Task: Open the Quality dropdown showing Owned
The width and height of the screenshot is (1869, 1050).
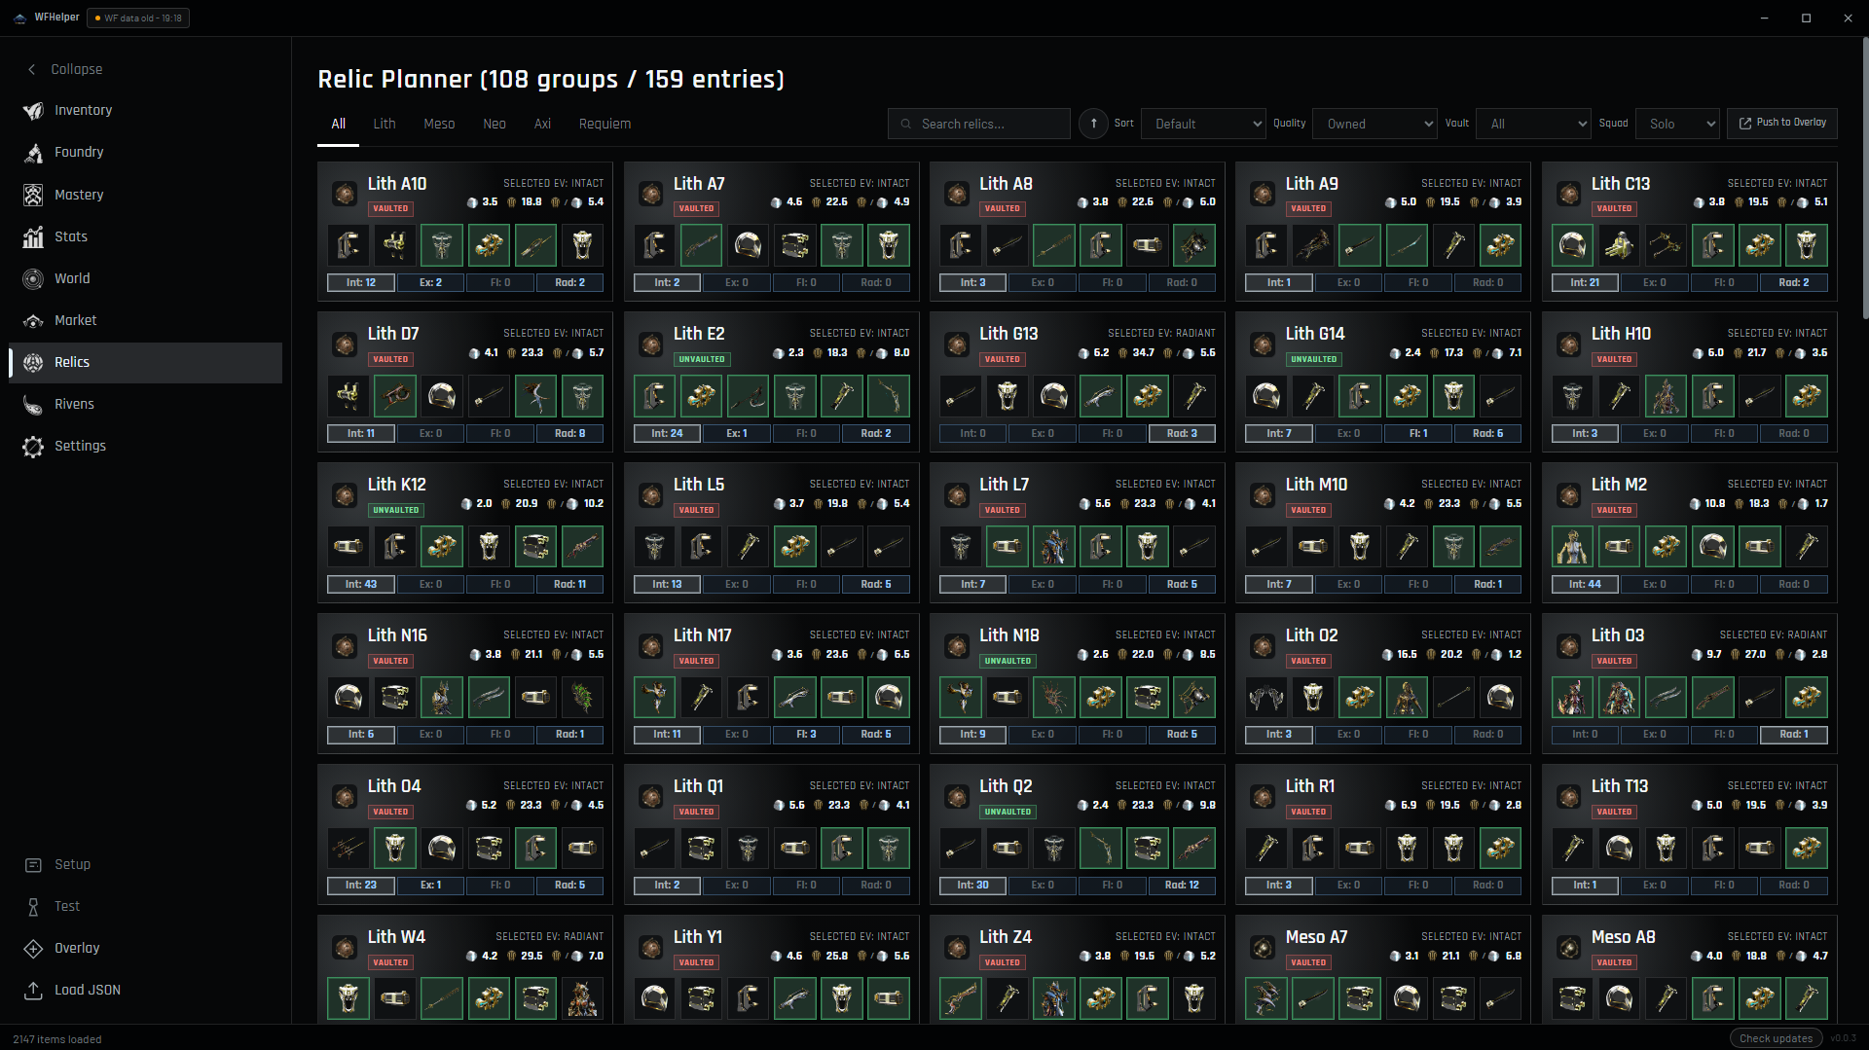Action: 1375,124
